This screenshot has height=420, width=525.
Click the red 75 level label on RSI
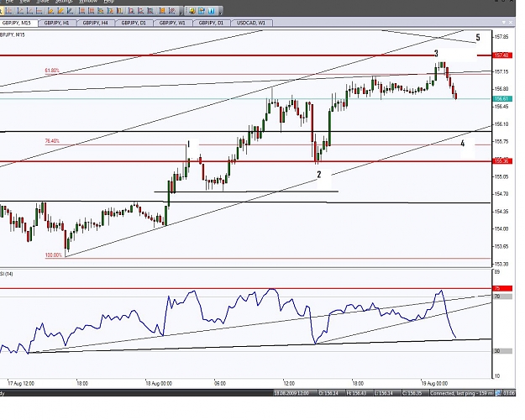[502, 288]
